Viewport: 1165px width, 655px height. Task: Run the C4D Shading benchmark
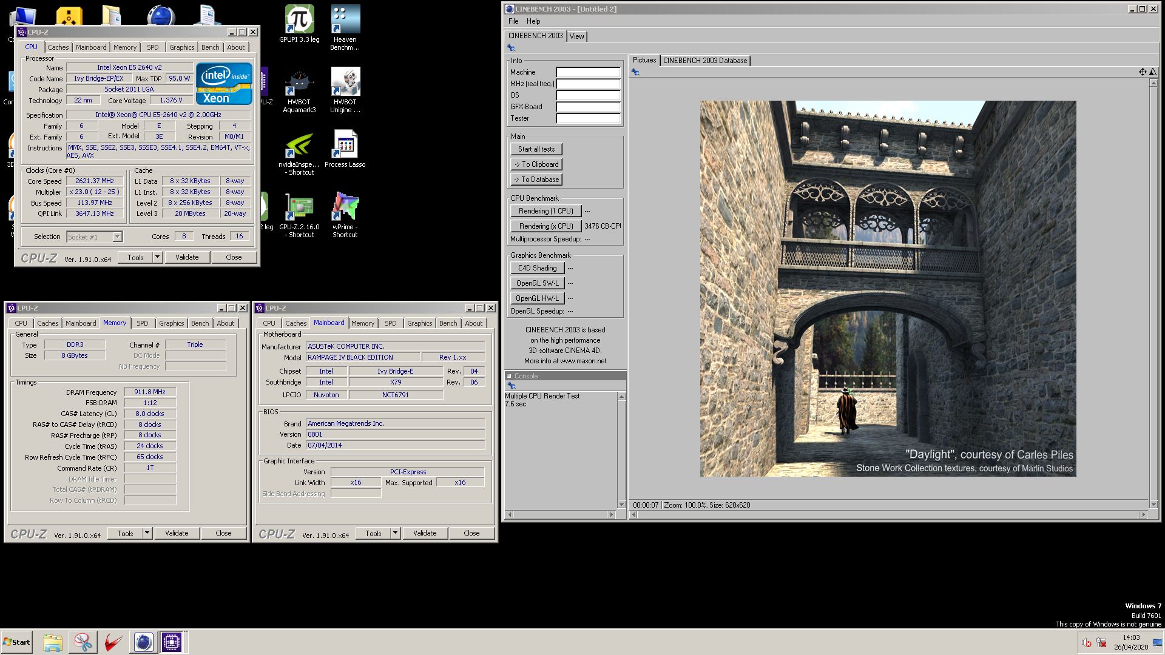point(538,268)
